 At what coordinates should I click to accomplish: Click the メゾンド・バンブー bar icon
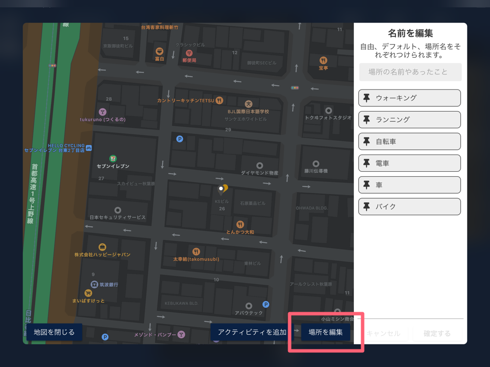(x=181, y=335)
